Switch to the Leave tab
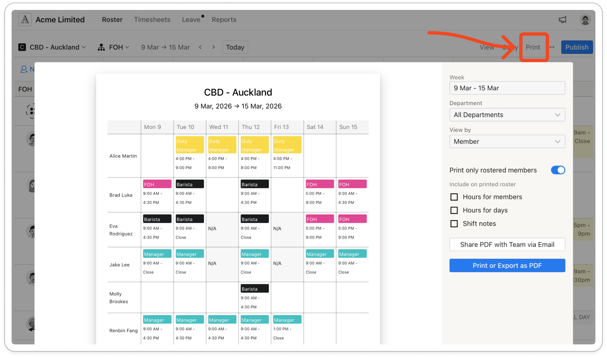The image size is (607, 358). pos(191,19)
